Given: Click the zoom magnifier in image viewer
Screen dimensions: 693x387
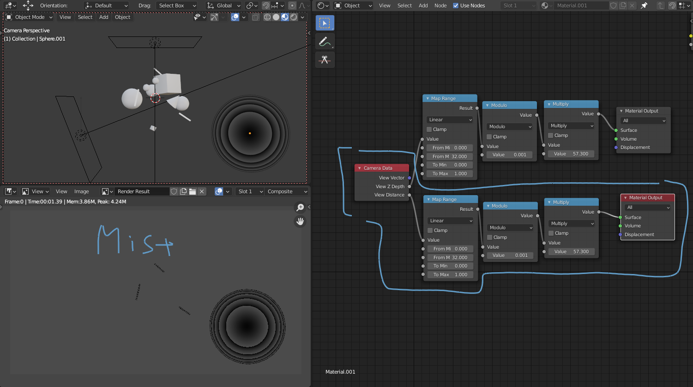Looking at the screenshot, I should pyautogui.click(x=300, y=208).
